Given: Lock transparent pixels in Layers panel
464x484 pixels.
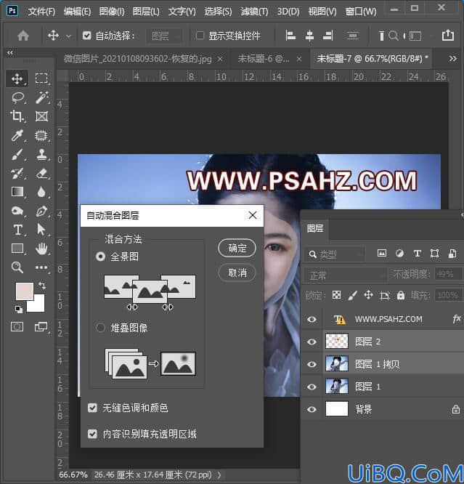Looking at the screenshot, I should (337, 295).
